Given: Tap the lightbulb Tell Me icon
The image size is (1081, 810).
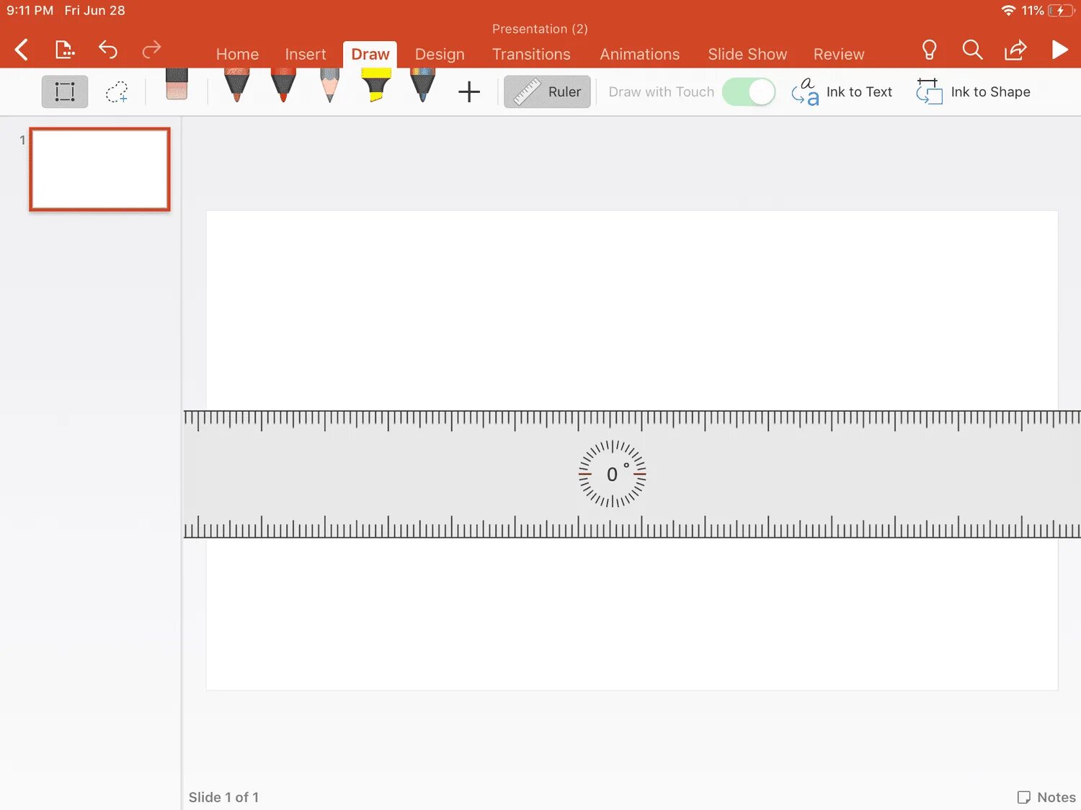Looking at the screenshot, I should pos(930,50).
